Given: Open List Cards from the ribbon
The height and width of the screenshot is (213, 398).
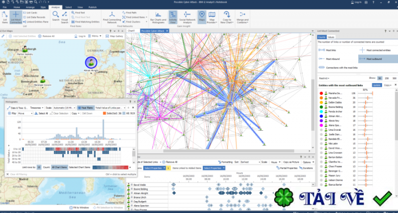Looking at the screenshot, I should pyautogui.click(x=30, y=13).
